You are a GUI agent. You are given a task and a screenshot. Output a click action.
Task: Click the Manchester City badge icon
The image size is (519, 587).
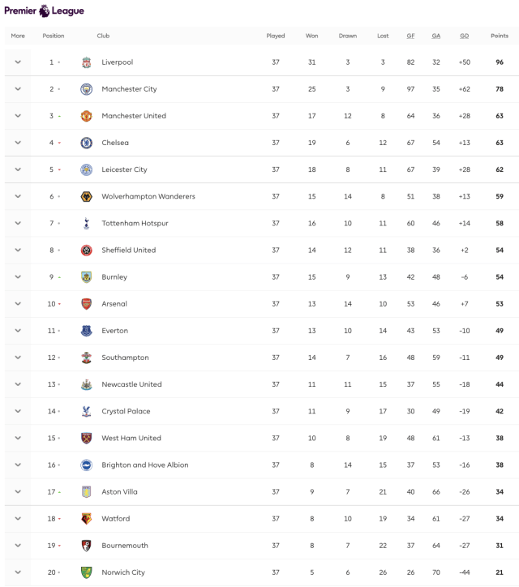[x=87, y=89]
